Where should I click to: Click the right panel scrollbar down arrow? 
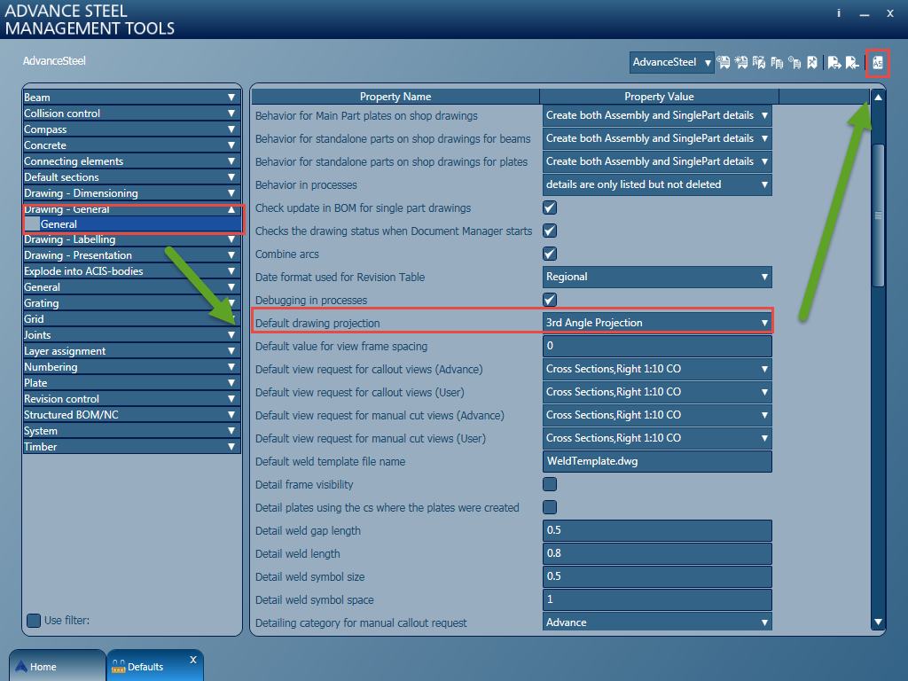click(x=878, y=623)
